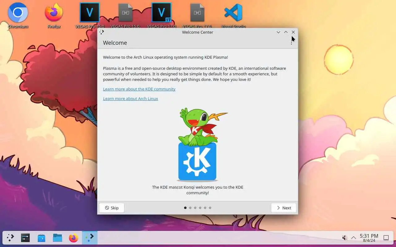
Task: Click the last page indicator dot
Action: (x=210, y=208)
